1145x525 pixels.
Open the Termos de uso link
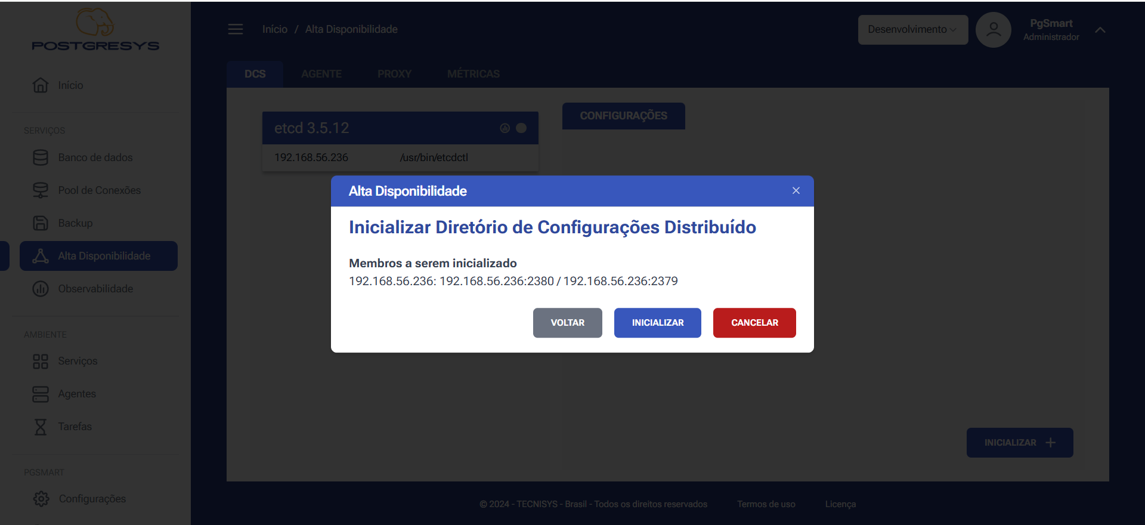(x=766, y=504)
